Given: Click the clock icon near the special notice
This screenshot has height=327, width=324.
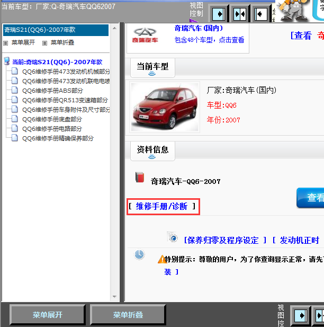Looking at the screenshot, I should pos(139,254).
